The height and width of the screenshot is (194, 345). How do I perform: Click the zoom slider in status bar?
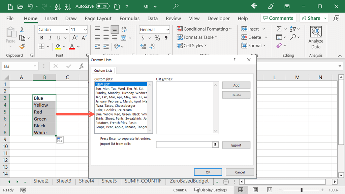(x=302, y=190)
